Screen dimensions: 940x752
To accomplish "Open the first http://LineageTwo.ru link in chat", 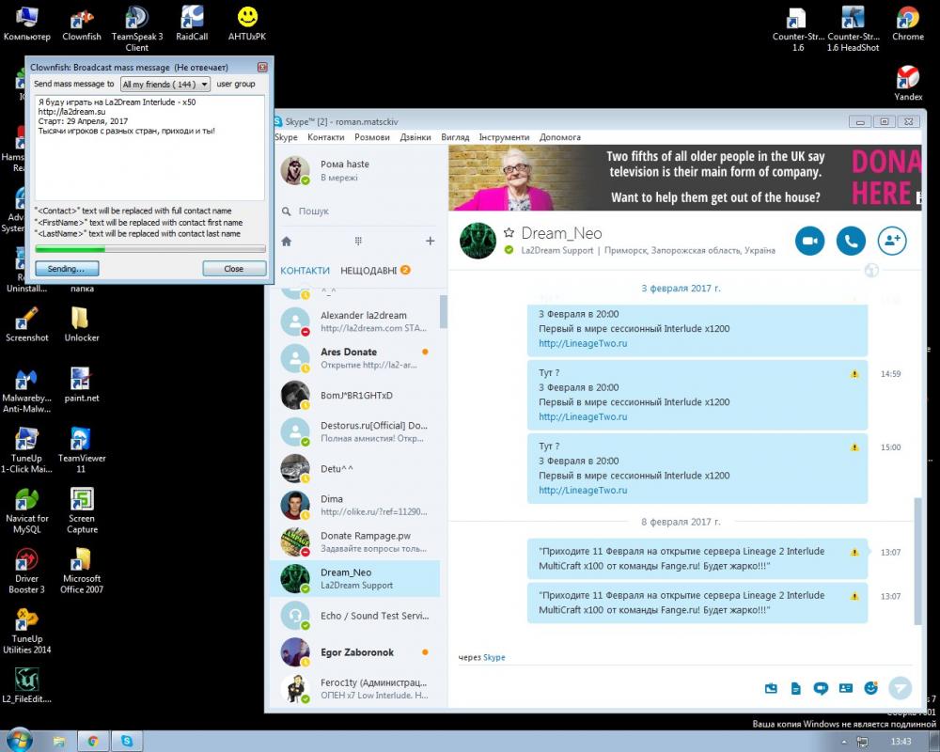I will pyautogui.click(x=583, y=344).
